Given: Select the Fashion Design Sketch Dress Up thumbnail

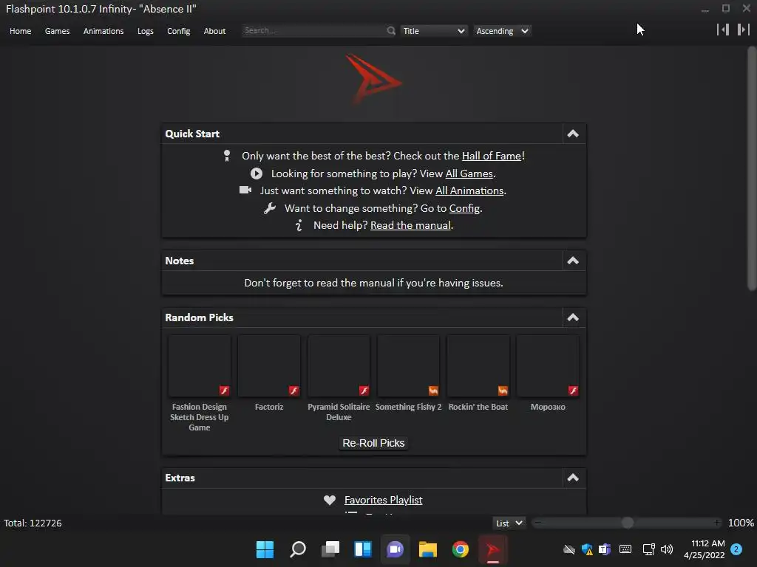Looking at the screenshot, I should tap(200, 366).
